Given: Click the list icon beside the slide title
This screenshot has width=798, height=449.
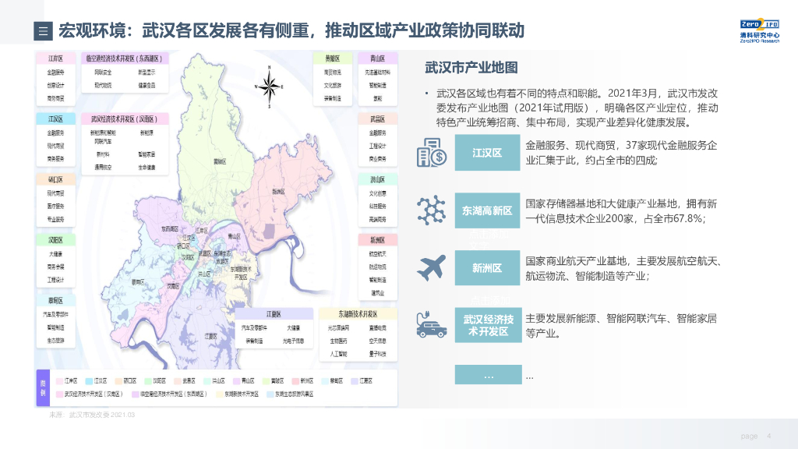Looking at the screenshot, I should pos(44,31).
